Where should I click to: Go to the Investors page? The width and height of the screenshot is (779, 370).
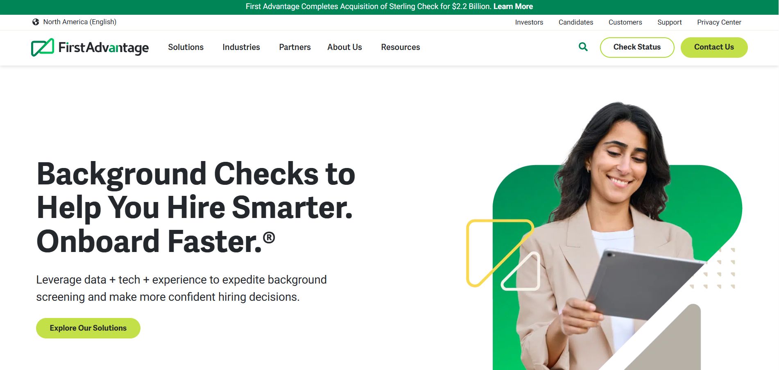529,22
